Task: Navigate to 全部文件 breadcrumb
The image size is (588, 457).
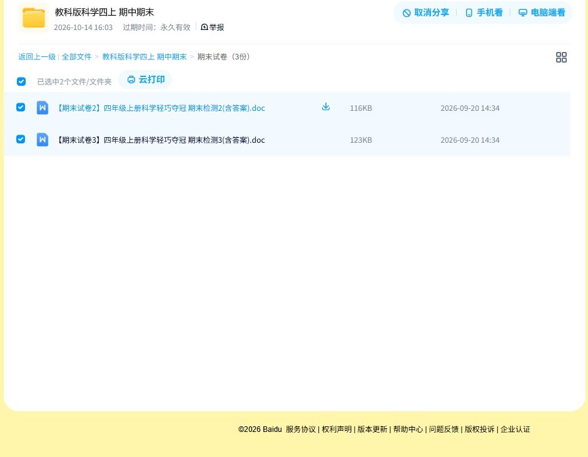Action: click(x=76, y=57)
